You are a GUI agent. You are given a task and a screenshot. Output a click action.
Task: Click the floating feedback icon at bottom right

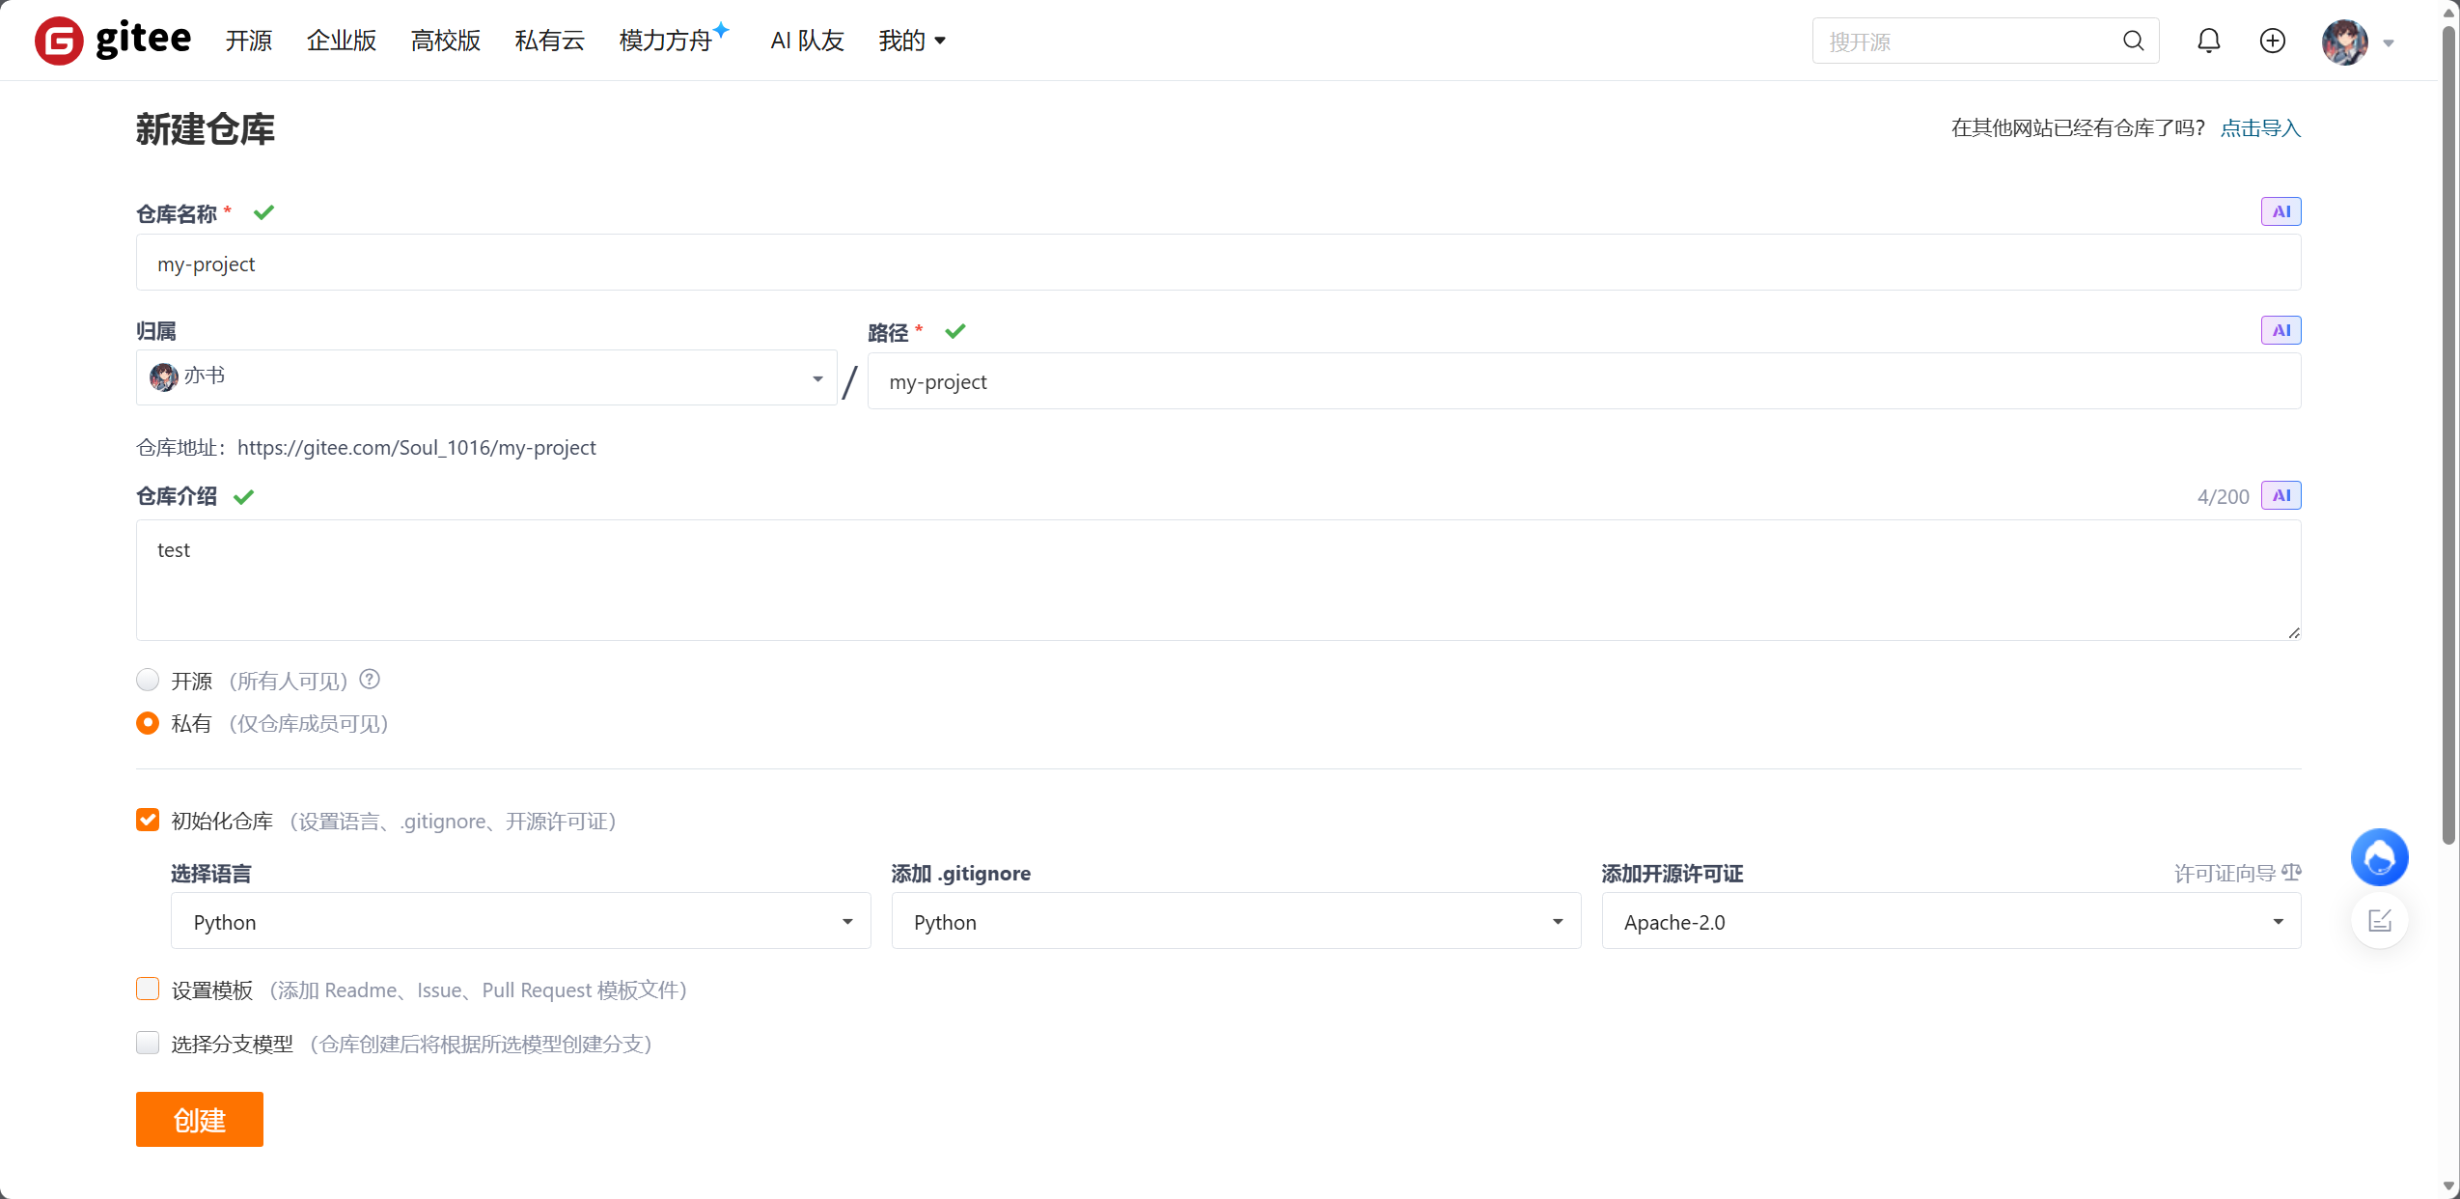pyautogui.click(x=2378, y=919)
